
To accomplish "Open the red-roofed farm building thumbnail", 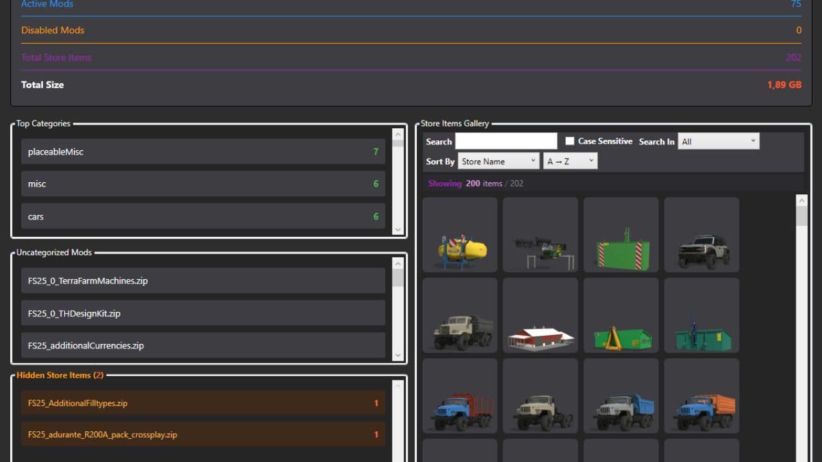I will point(540,315).
